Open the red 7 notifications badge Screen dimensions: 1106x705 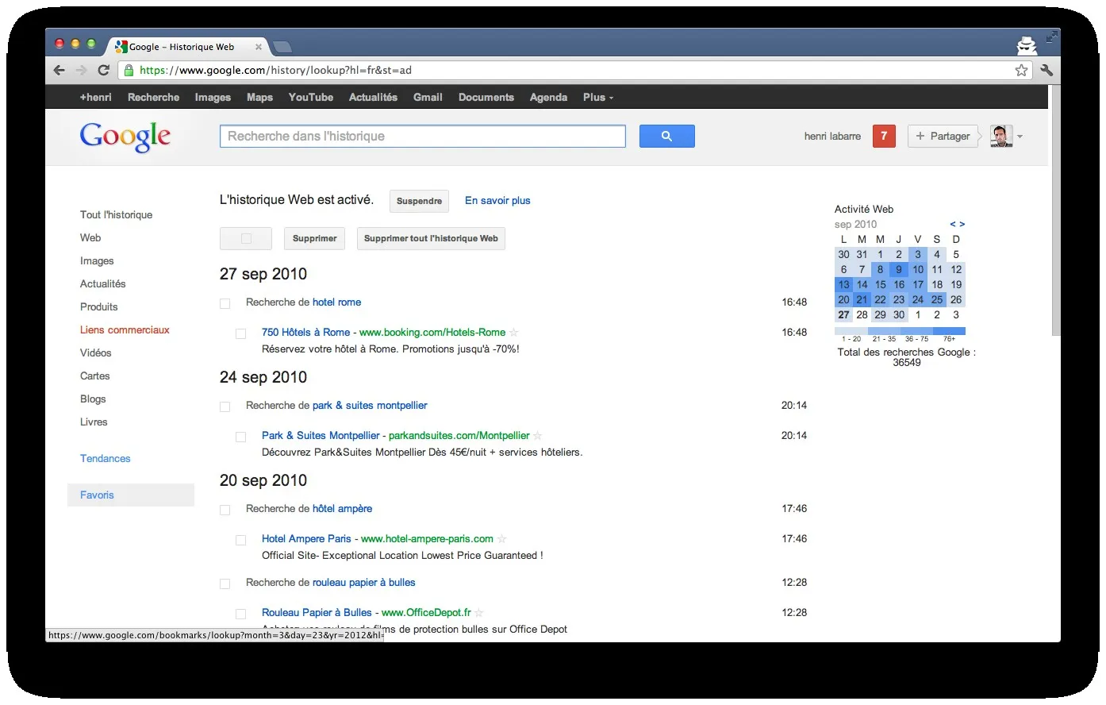coord(884,136)
